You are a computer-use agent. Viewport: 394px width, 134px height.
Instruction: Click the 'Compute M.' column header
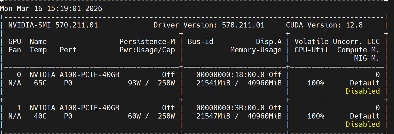click(358, 50)
